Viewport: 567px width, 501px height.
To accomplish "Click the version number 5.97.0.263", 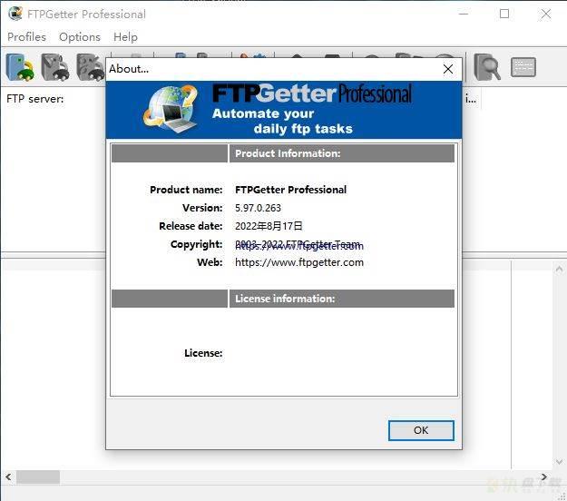I will pyautogui.click(x=258, y=208).
